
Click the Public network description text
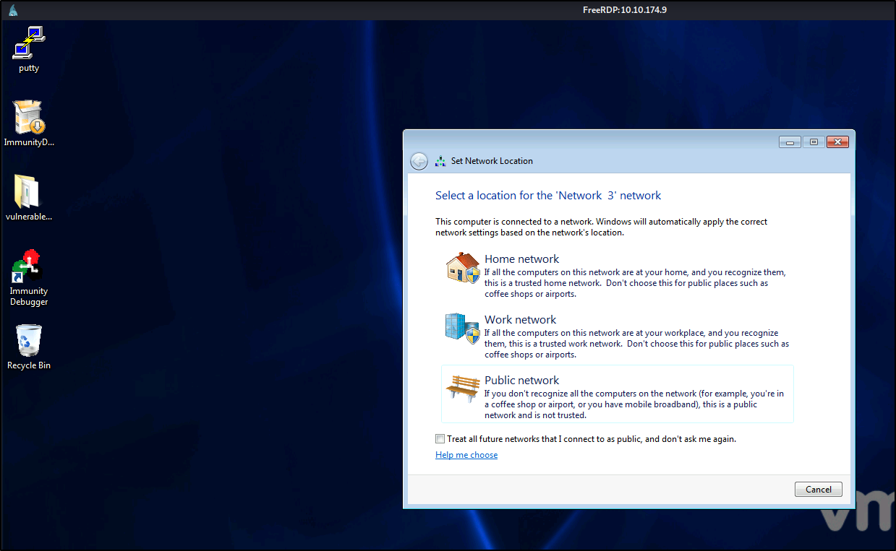(634, 404)
